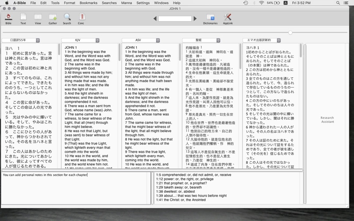Viewport: 354px width, 221px height.
Task: Click the reference input field
Action: coord(175,19)
